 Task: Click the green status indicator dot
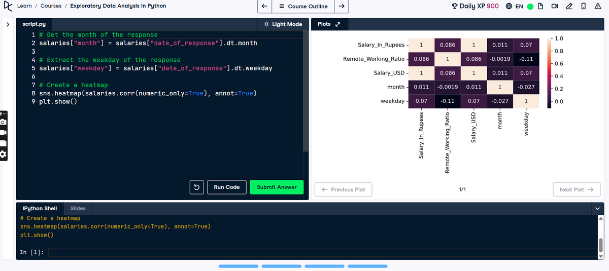530,7
